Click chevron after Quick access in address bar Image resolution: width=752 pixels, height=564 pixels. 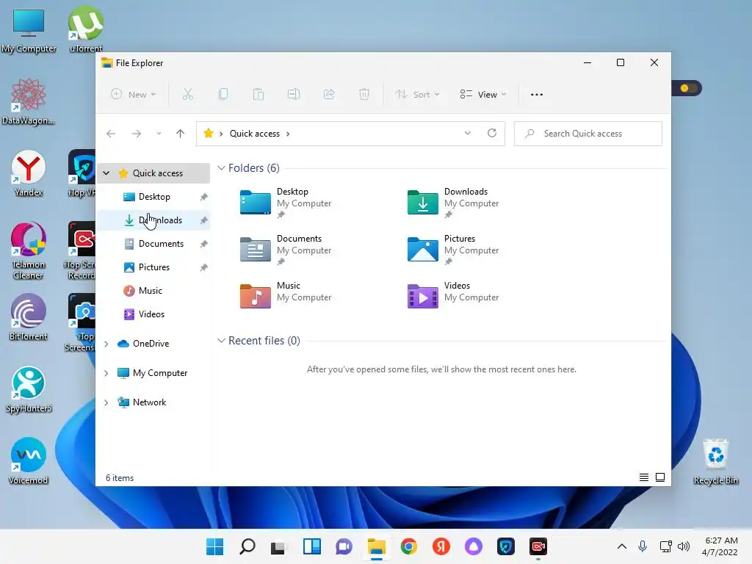click(x=288, y=134)
